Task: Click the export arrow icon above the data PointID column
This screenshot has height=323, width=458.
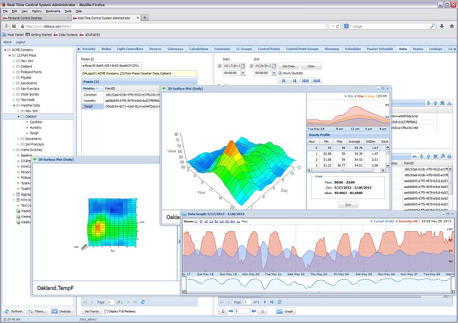Action: click(x=442, y=157)
